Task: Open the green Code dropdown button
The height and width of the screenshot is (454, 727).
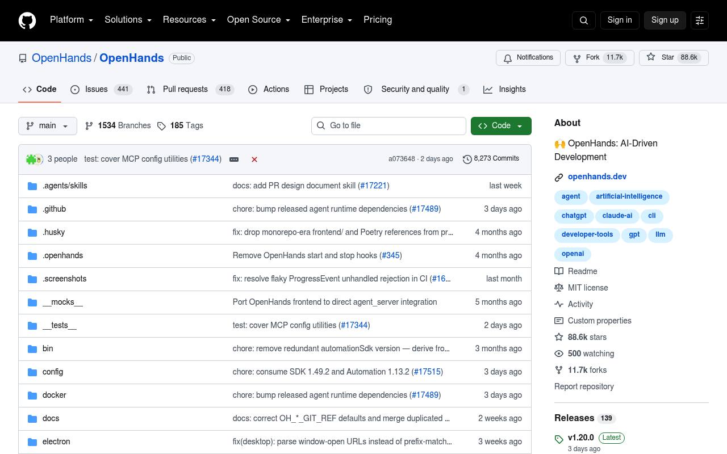Action: [x=501, y=126]
